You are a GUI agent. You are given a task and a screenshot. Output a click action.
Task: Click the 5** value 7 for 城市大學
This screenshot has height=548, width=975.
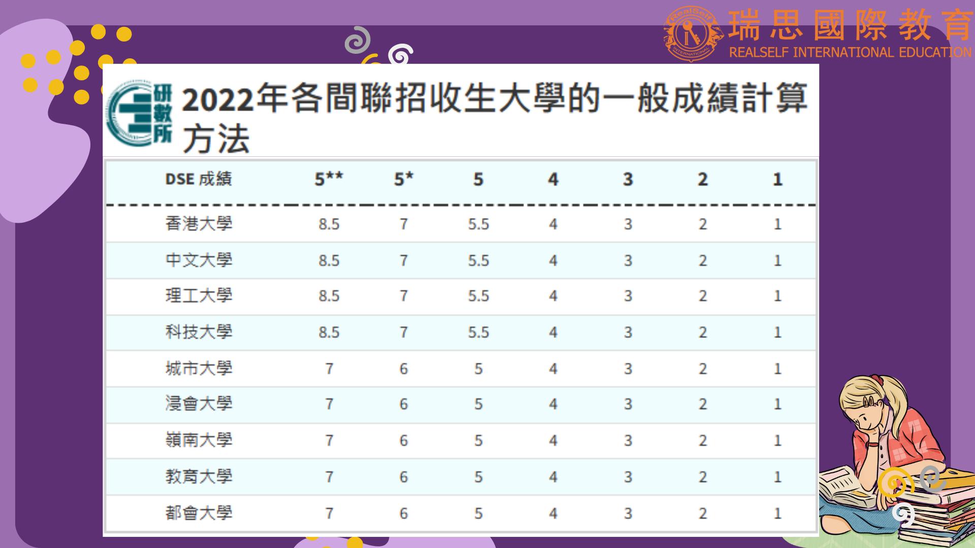(x=329, y=369)
